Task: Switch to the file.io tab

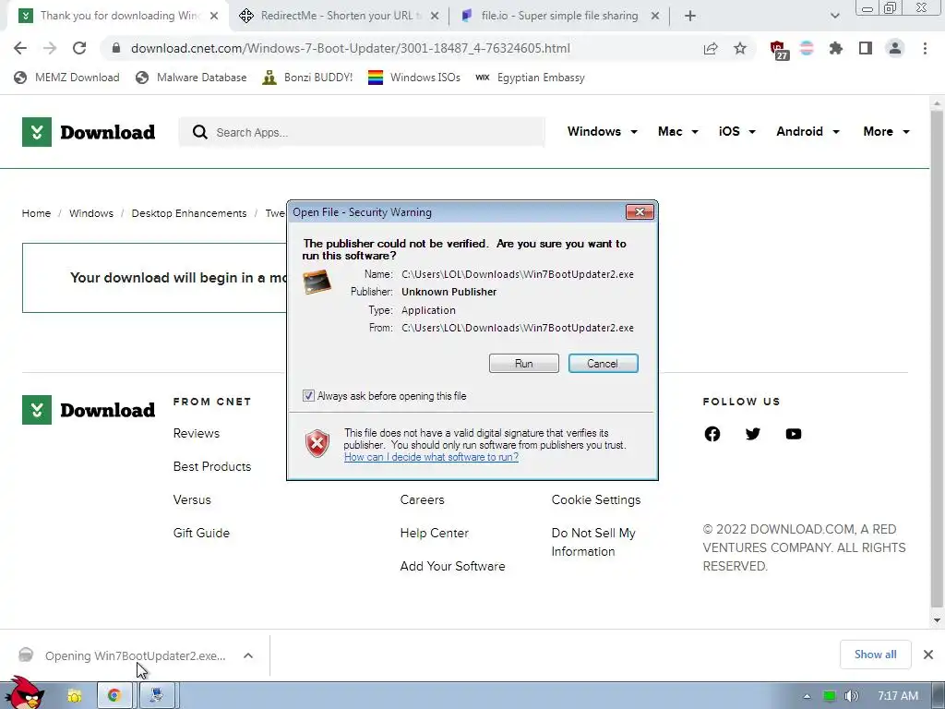Action: click(x=558, y=16)
